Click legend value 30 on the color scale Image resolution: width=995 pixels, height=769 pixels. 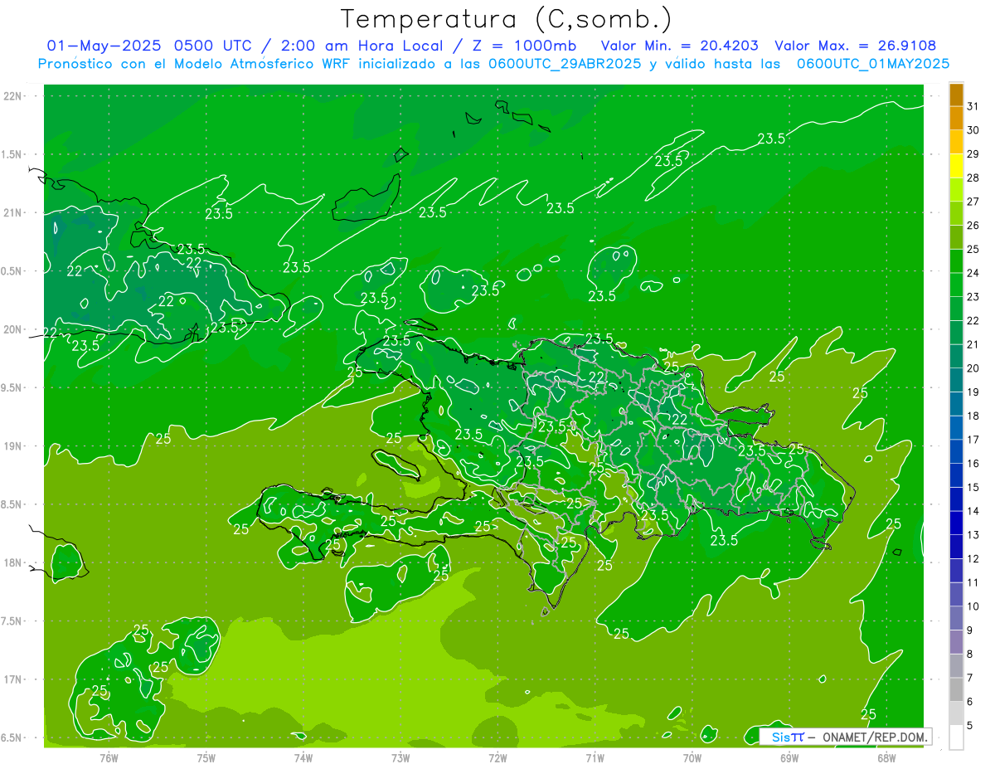point(973,130)
